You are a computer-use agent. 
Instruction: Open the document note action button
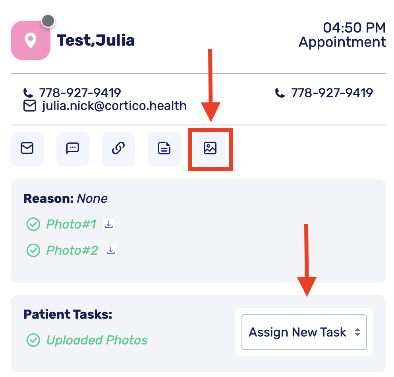click(164, 149)
